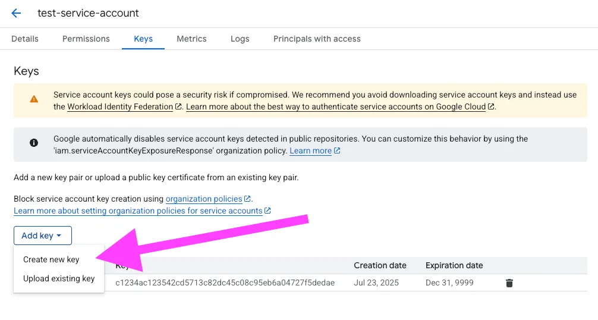Image resolution: width=598 pixels, height=320 pixels.
Task: Choose Upload existing key from menu
Action: pyautogui.click(x=59, y=279)
